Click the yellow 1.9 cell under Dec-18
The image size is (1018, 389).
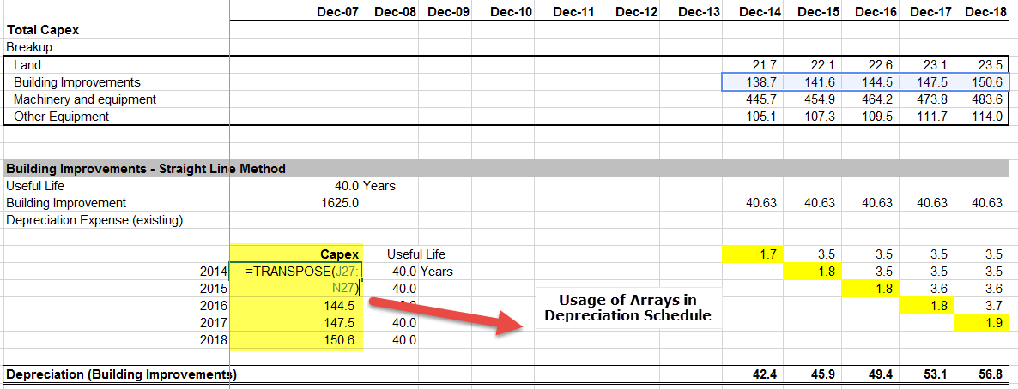pos(980,322)
